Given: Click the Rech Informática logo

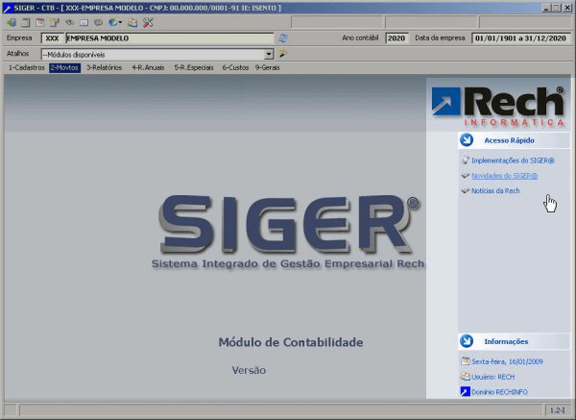Looking at the screenshot, I should coord(498,107).
